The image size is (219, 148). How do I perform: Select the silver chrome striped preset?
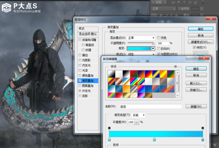(x=134, y=89)
